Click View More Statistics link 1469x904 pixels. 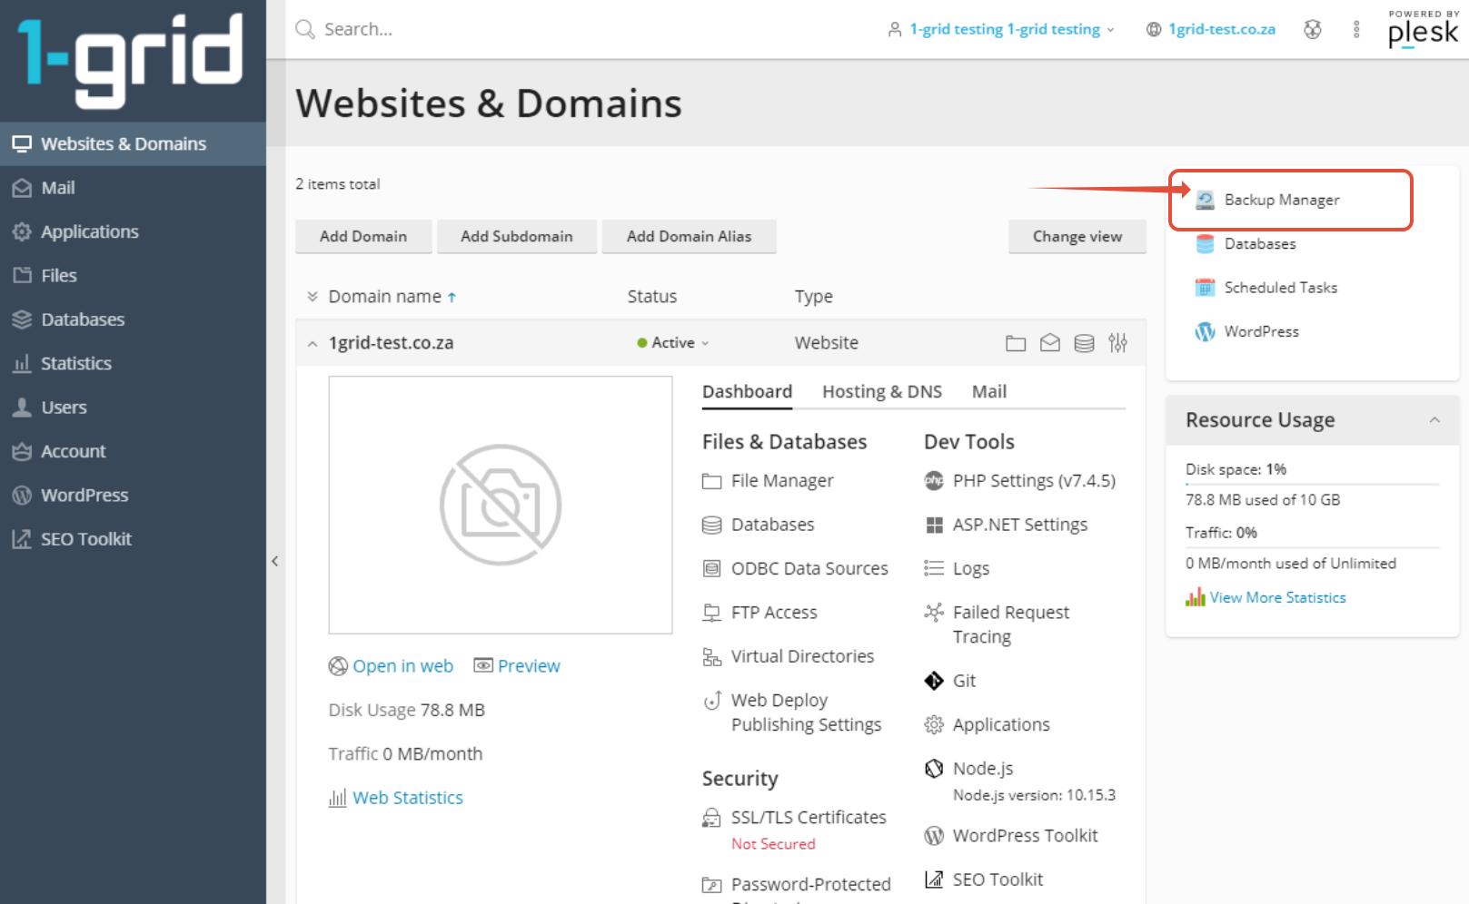click(1266, 597)
